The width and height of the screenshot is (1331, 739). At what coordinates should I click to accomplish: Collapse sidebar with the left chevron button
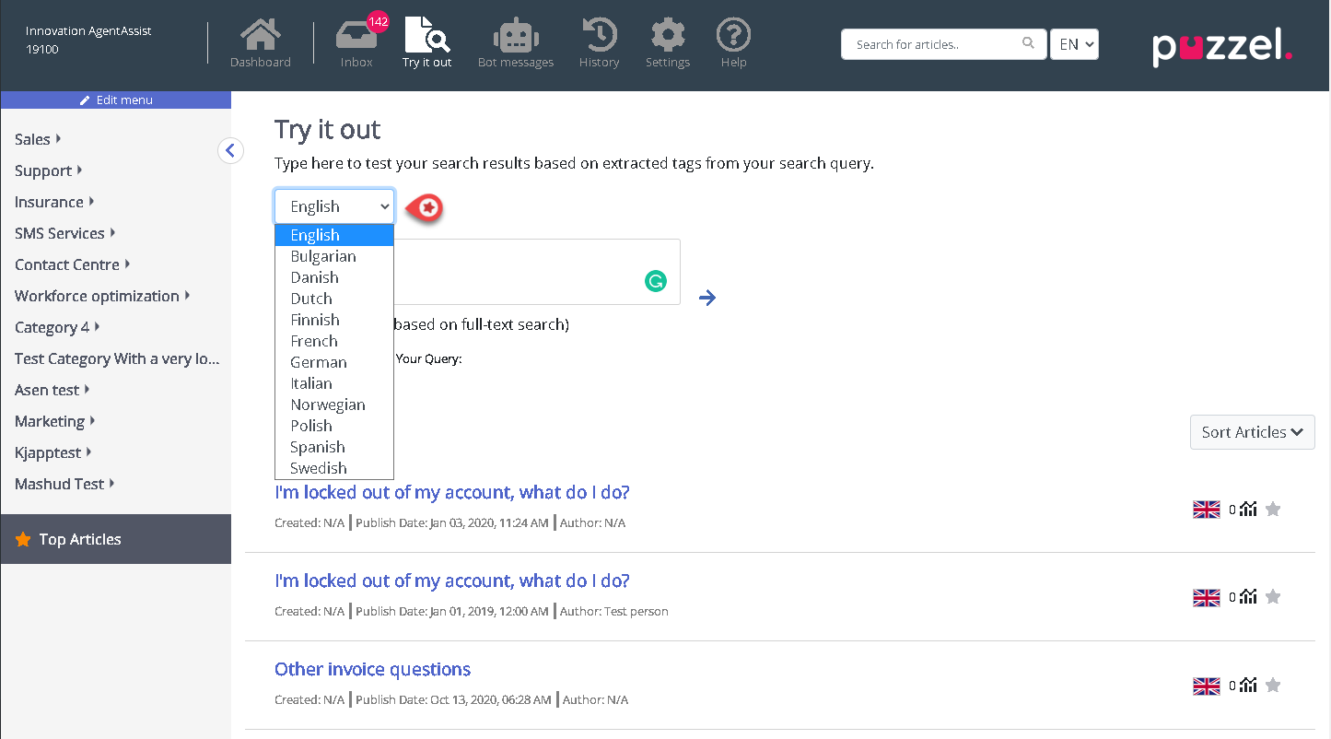pyautogui.click(x=230, y=150)
